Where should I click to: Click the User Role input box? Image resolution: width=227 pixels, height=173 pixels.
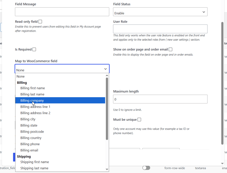(x=160, y=29)
